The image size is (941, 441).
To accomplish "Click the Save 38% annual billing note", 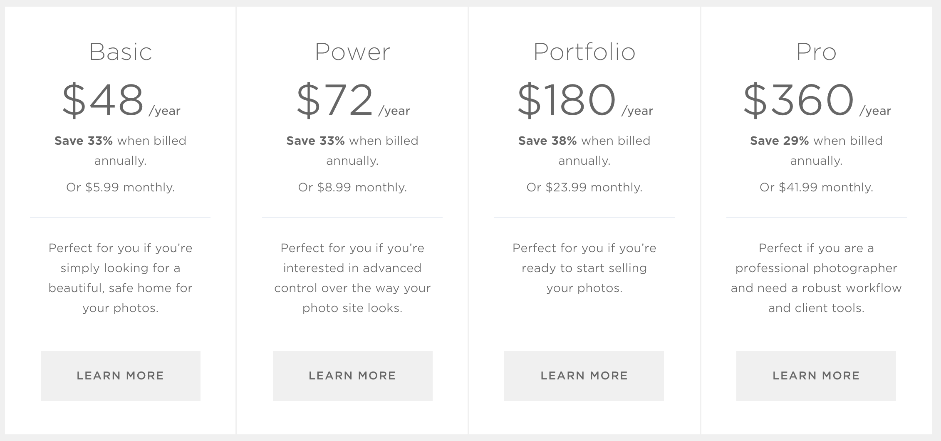I will (584, 150).
